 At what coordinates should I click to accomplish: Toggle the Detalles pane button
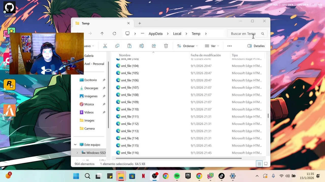pos(256,46)
